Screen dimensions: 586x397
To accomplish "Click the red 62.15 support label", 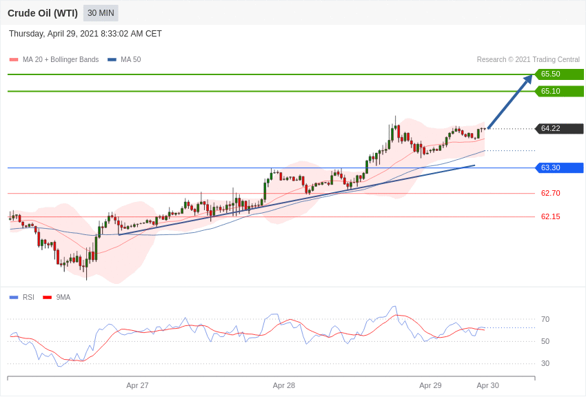I will 550,216.
